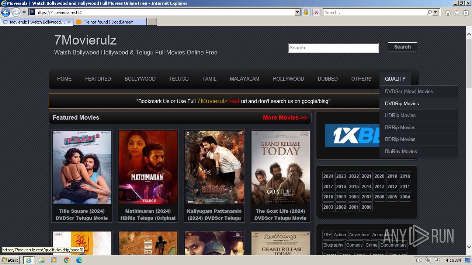Click Mathimaran (2024) HDRip title link
This screenshot has height=265, width=472.
tap(148, 215)
